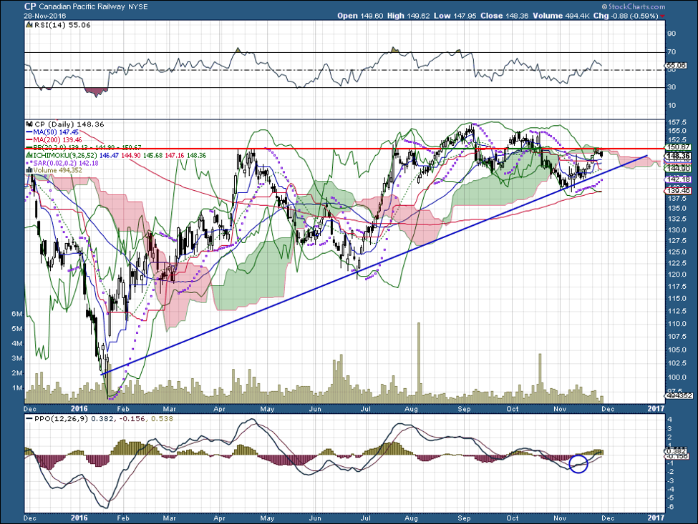This screenshot has width=698, height=524.
Task: Click the RSI legend mountain icon
Action: (29, 25)
